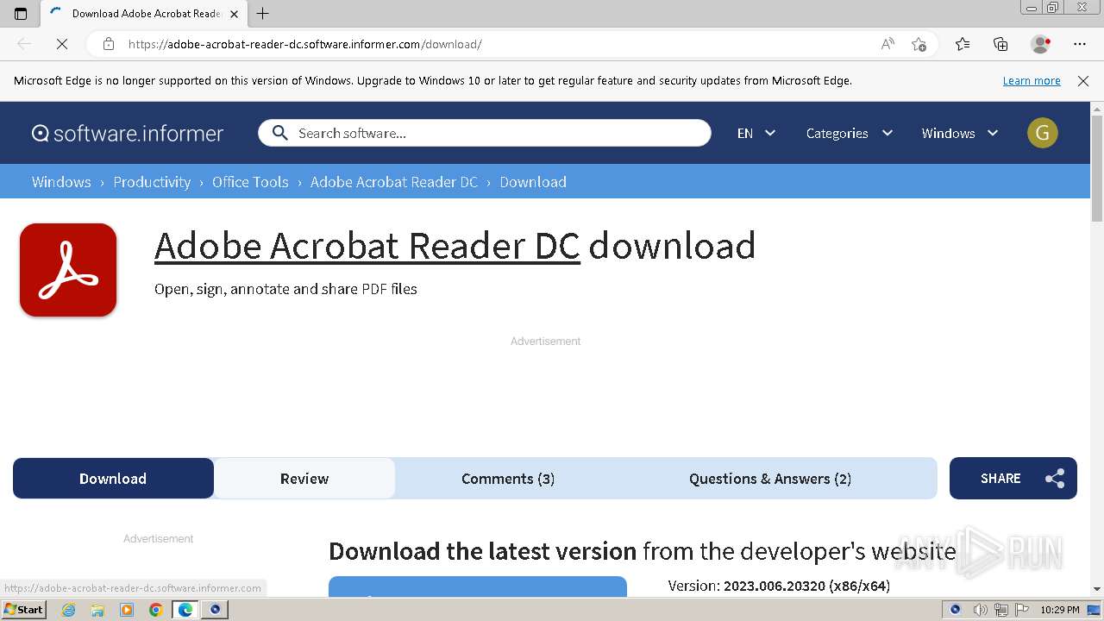Go to Office Tools breadcrumb
Viewport: 1104px width, 621px height.
point(250,182)
